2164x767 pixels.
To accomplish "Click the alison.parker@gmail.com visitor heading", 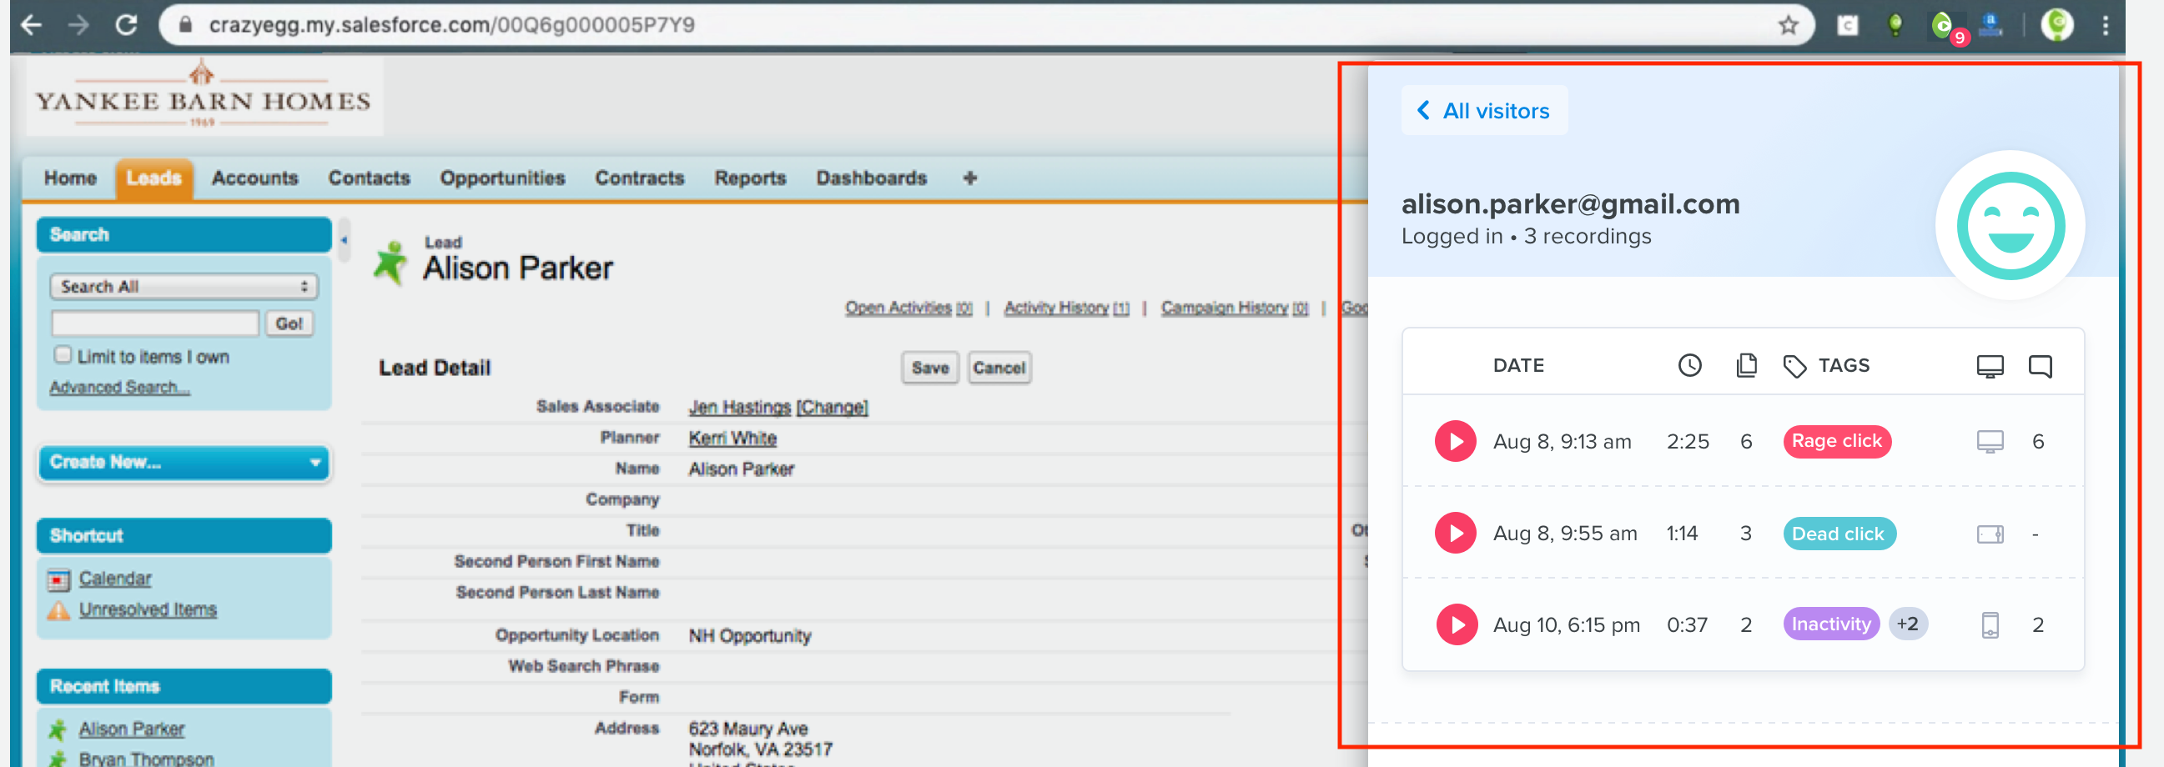I will (1570, 204).
